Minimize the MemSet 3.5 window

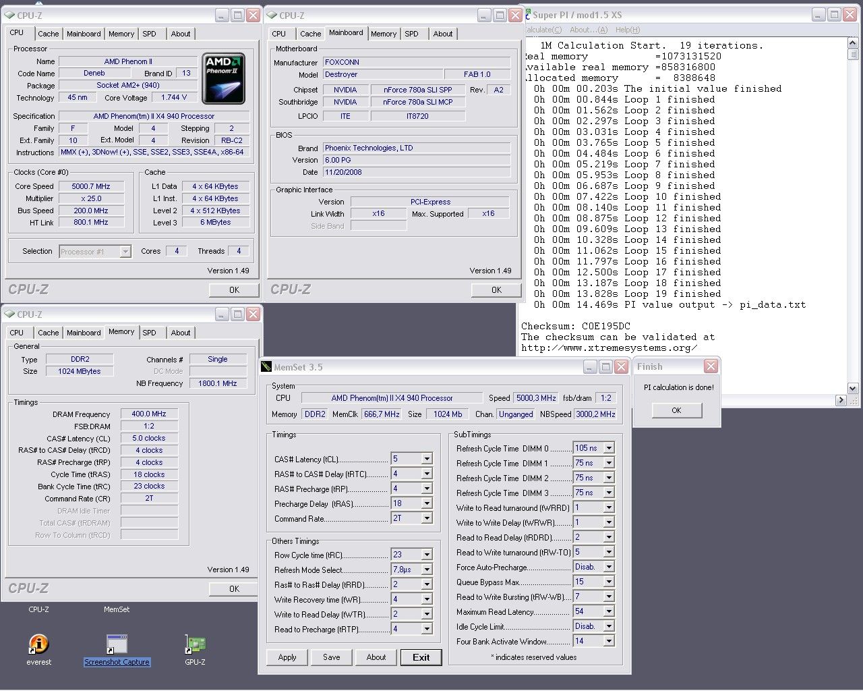coord(590,367)
